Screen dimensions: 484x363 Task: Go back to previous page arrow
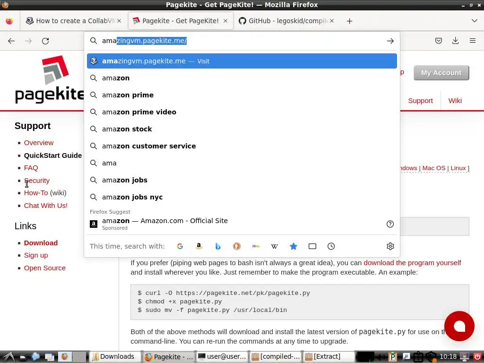(x=11, y=41)
